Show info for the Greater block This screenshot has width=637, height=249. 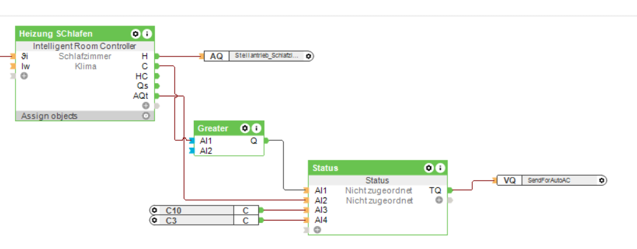[257, 129]
